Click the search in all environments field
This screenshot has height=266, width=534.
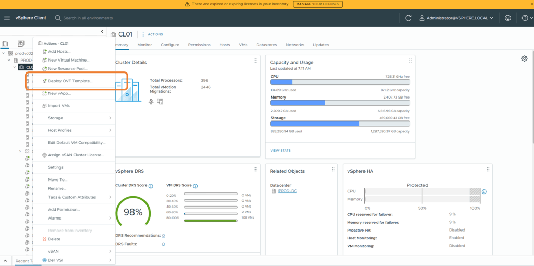(88, 18)
